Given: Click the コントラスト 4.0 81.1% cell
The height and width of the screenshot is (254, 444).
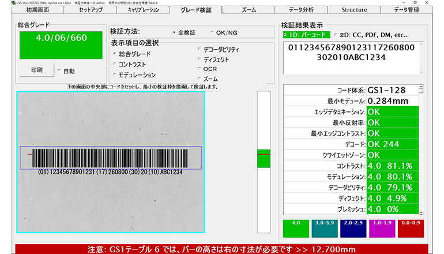Looking at the screenshot, I should click(x=393, y=166).
